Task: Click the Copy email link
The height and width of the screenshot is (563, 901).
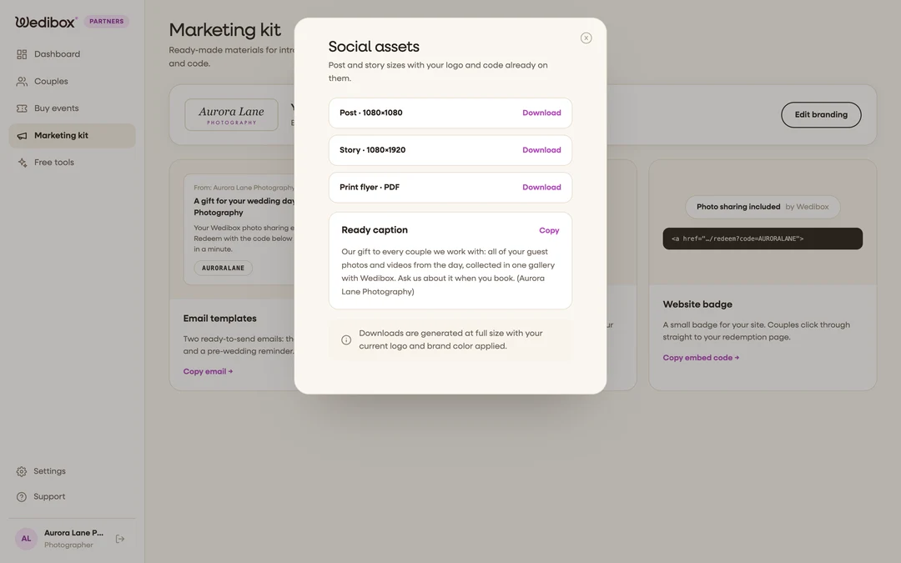Action: click(208, 371)
